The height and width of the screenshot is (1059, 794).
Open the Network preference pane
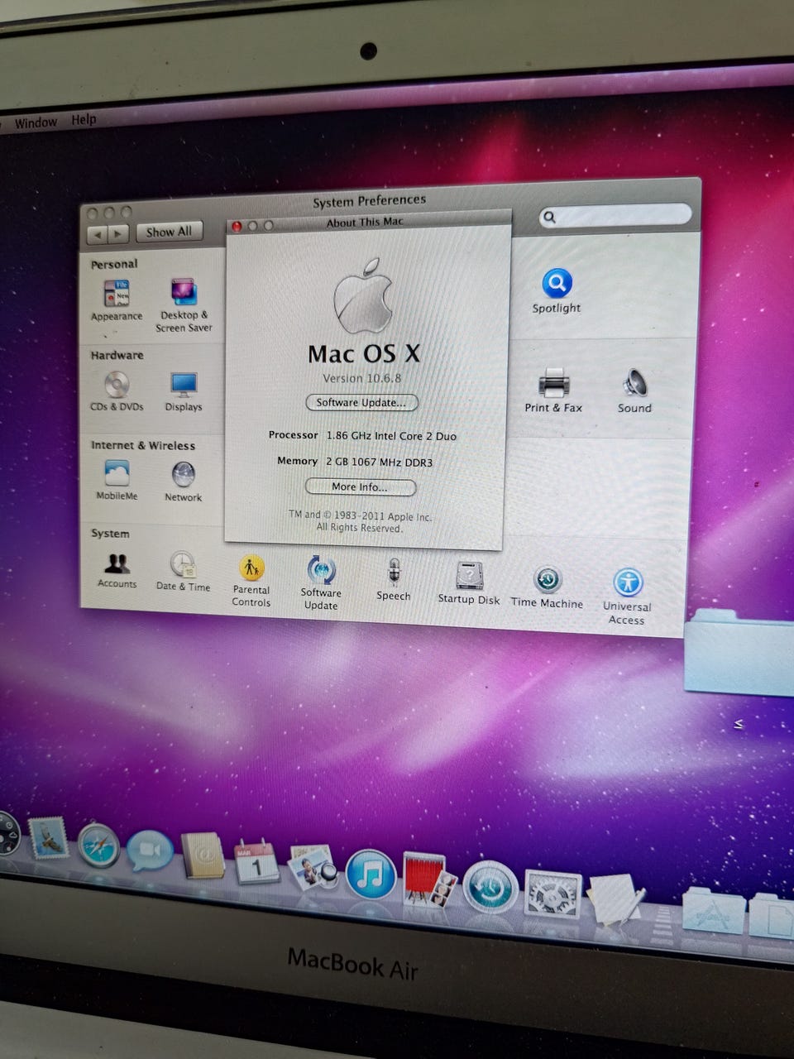(183, 475)
